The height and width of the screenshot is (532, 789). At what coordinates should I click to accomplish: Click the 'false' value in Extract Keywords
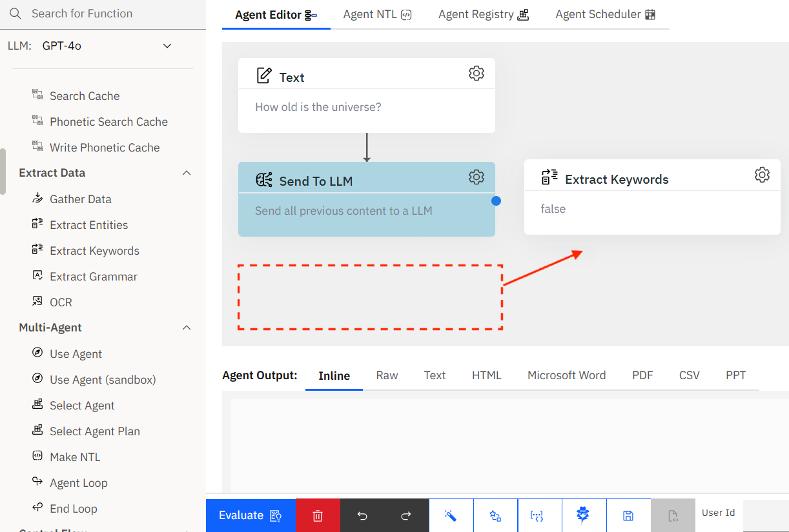pos(553,209)
